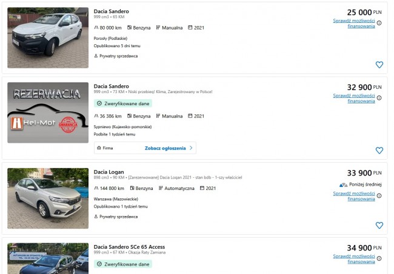The height and width of the screenshot is (274, 394).
Task: Save Dacia Logan listing with heart icon
Action: coord(379,225)
